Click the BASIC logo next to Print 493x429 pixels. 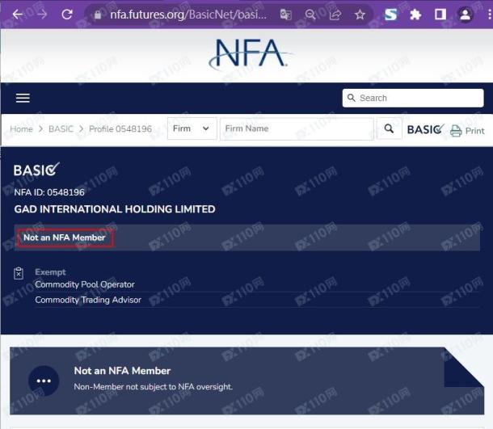(425, 129)
